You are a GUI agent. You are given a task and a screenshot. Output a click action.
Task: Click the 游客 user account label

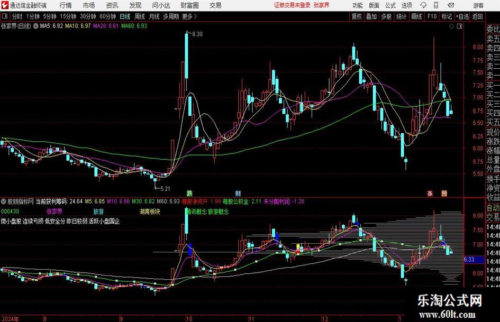click(478, 5)
